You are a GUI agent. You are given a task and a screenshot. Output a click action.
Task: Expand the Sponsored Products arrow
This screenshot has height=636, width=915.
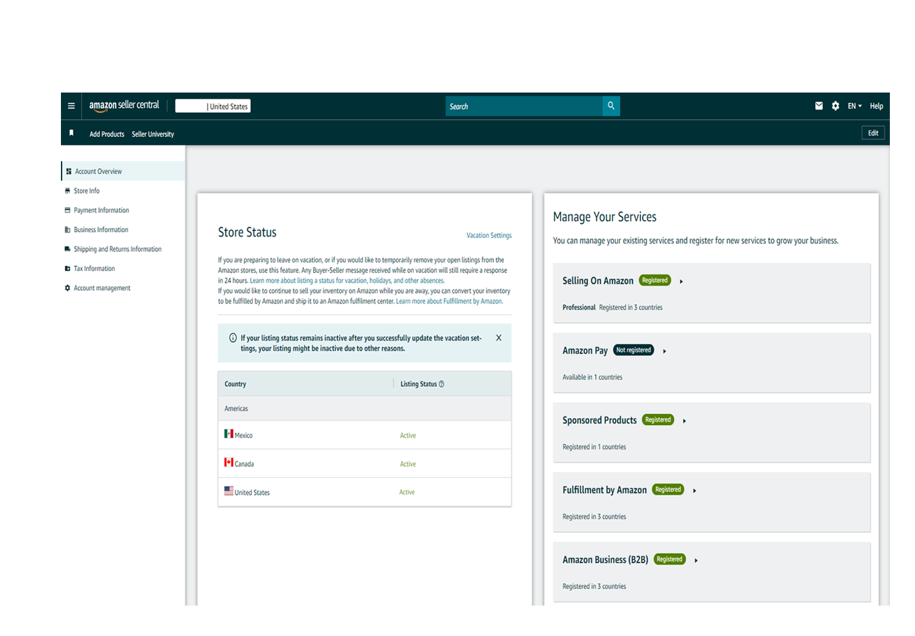(684, 421)
